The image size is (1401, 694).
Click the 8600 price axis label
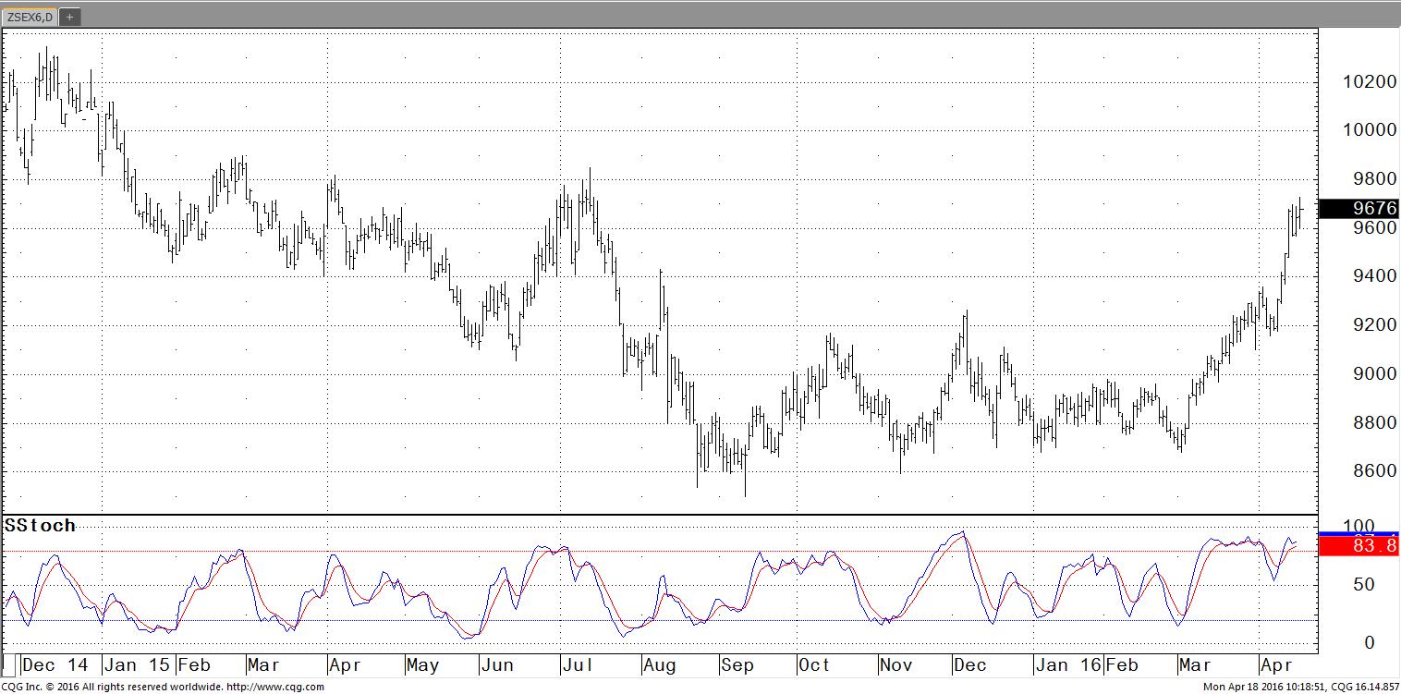pyautogui.click(x=1369, y=471)
